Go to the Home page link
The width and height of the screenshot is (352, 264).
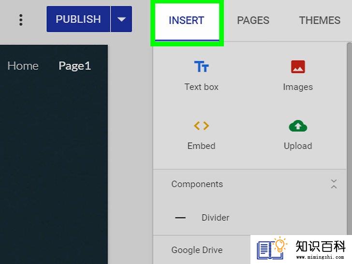click(x=23, y=66)
